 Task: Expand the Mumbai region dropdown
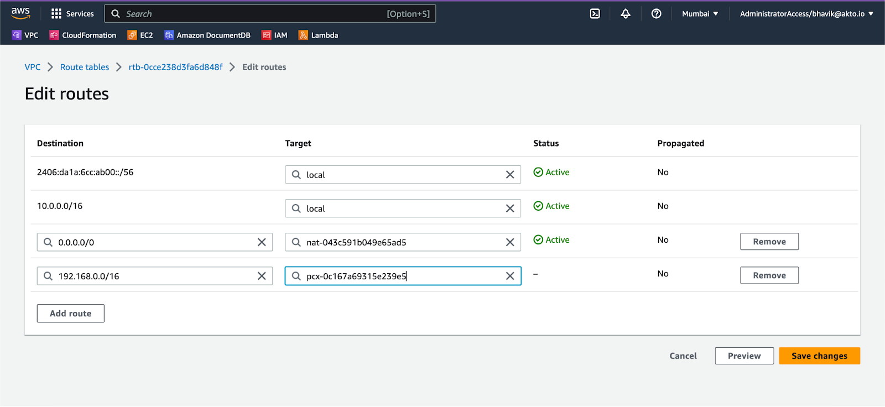(700, 14)
